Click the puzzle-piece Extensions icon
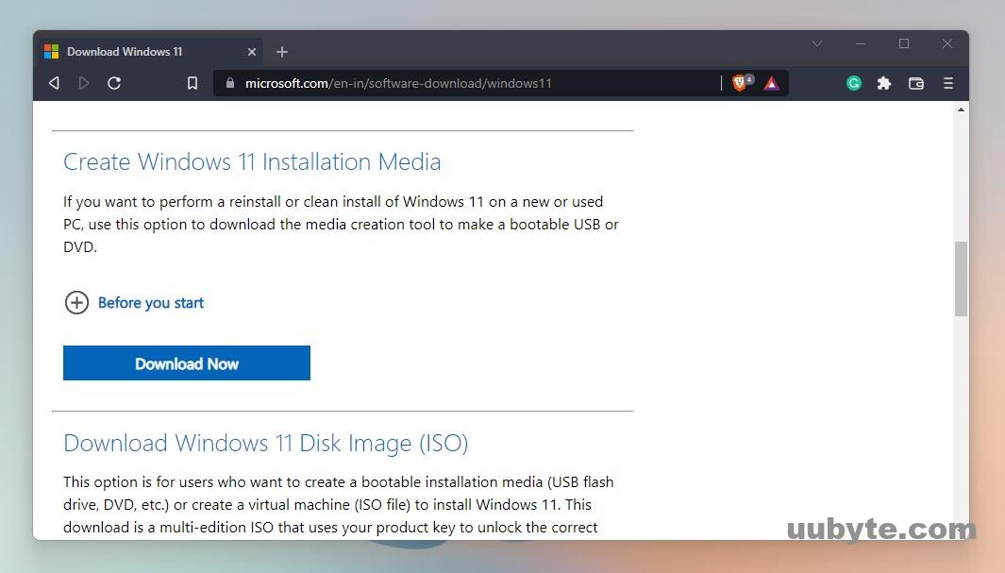 click(x=883, y=83)
